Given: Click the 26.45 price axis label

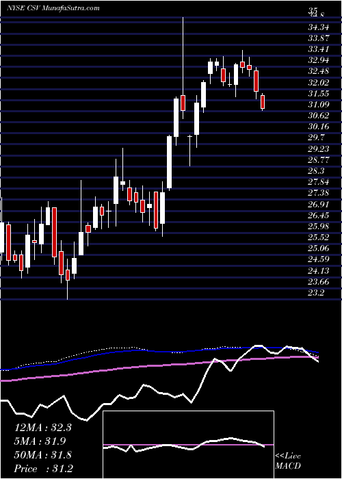Looking at the screenshot, I should [318, 215].
